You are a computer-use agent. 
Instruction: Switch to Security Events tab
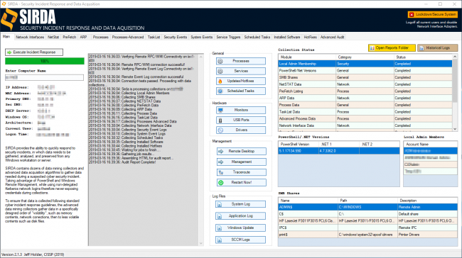pyautogui.click(x=176, y=38)
